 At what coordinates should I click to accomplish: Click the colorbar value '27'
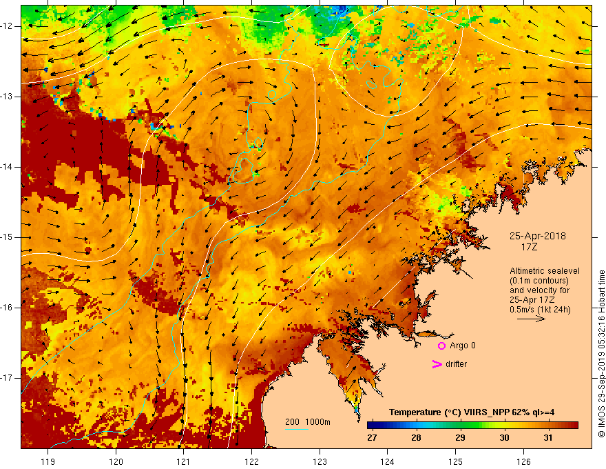372,438
